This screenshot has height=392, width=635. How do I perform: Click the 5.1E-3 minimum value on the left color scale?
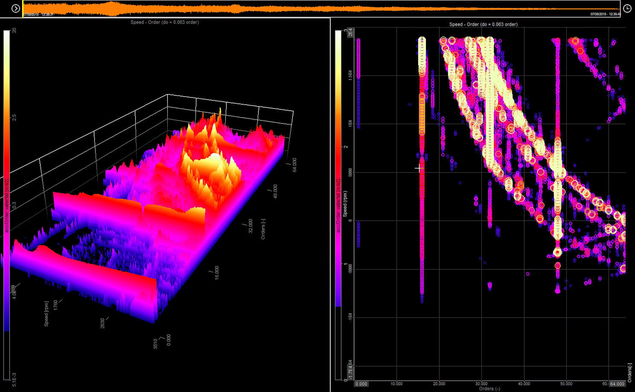click(x=14, y=380)
